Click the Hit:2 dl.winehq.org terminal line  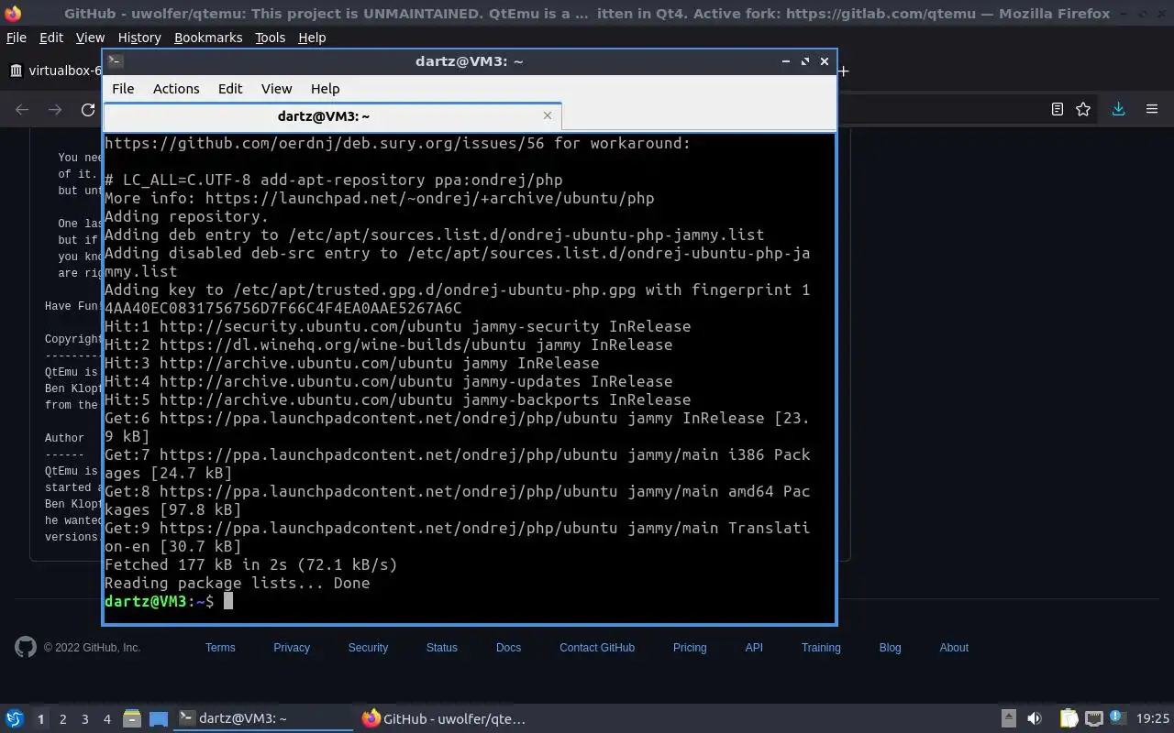pos(388,345)
